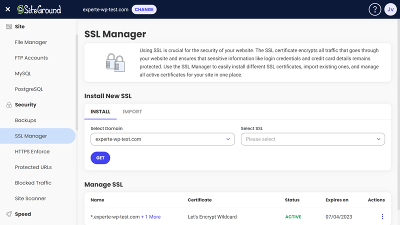The image size is (400, 225).
Task: Click the Name column header
Action: 97,200
